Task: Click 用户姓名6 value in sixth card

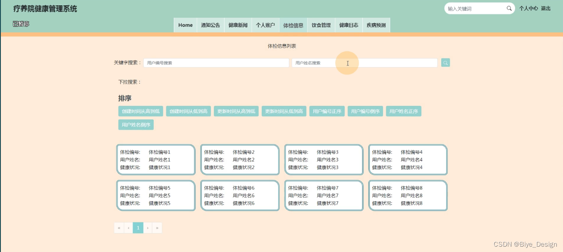Action: coord(244,196)
